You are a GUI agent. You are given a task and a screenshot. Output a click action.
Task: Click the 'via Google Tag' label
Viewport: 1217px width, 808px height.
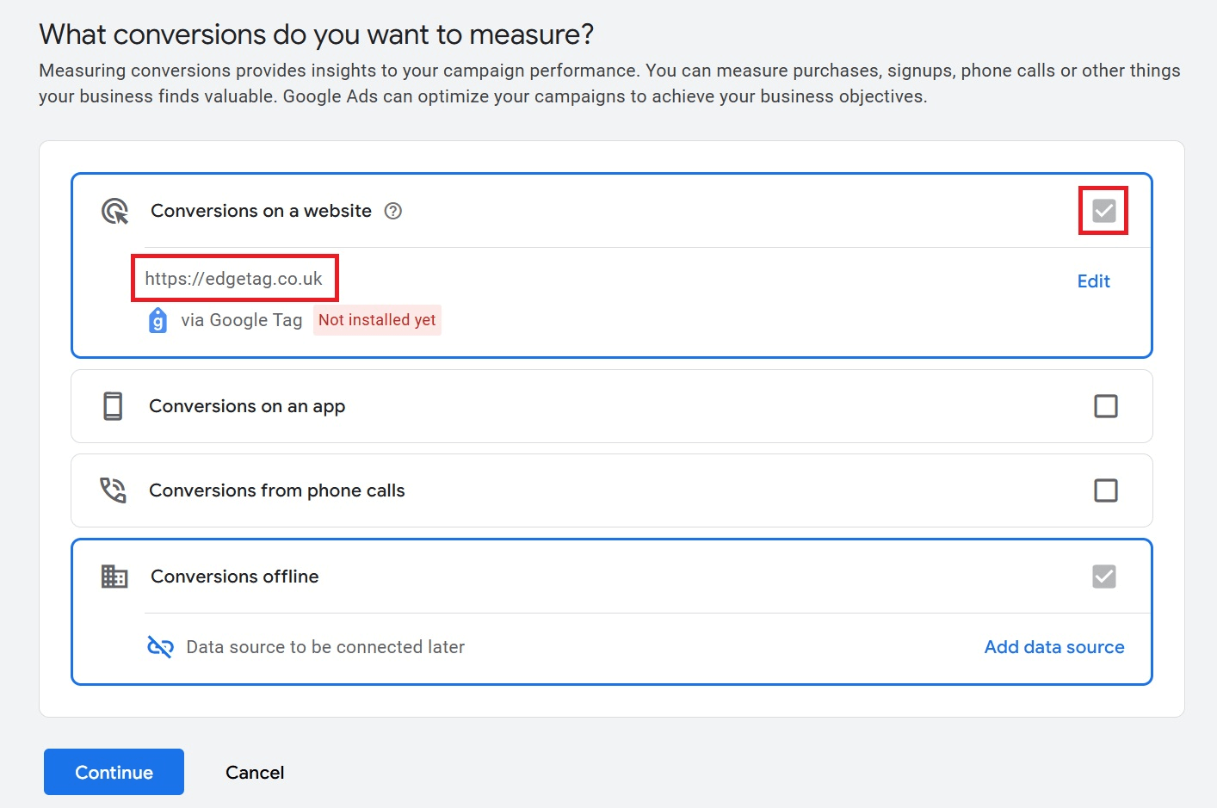pyautogui.click(x=242, y=320)
